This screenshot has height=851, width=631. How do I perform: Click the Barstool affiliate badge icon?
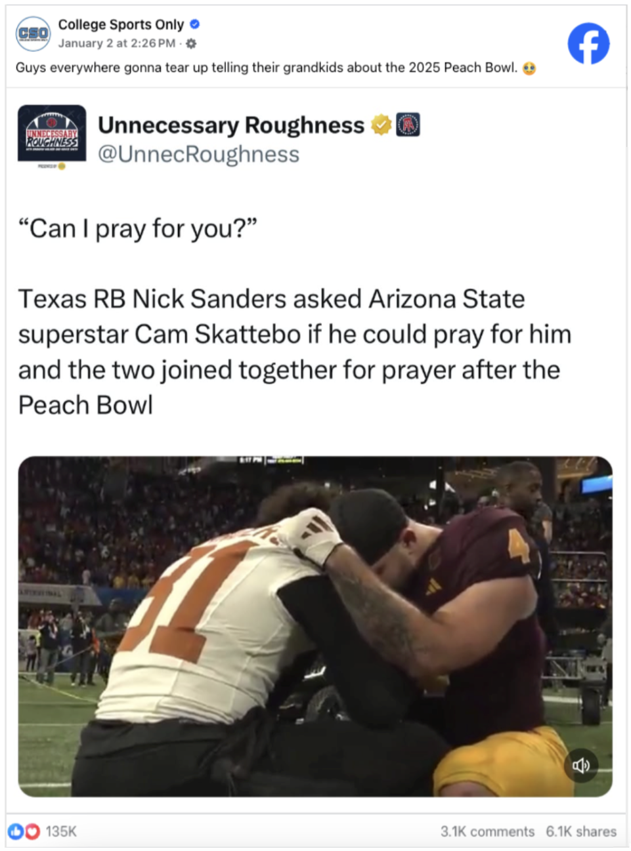pyautogui.click(x=408, y=124)
